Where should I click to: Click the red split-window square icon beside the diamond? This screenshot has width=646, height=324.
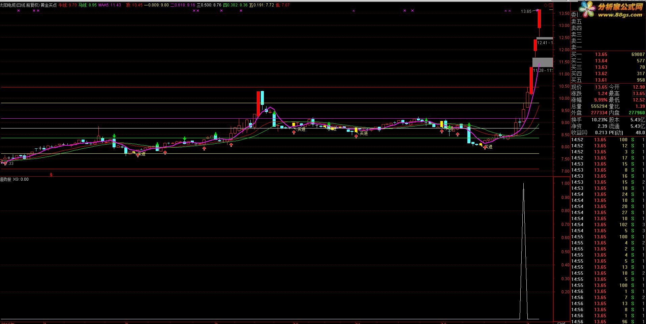coord(551,5)
